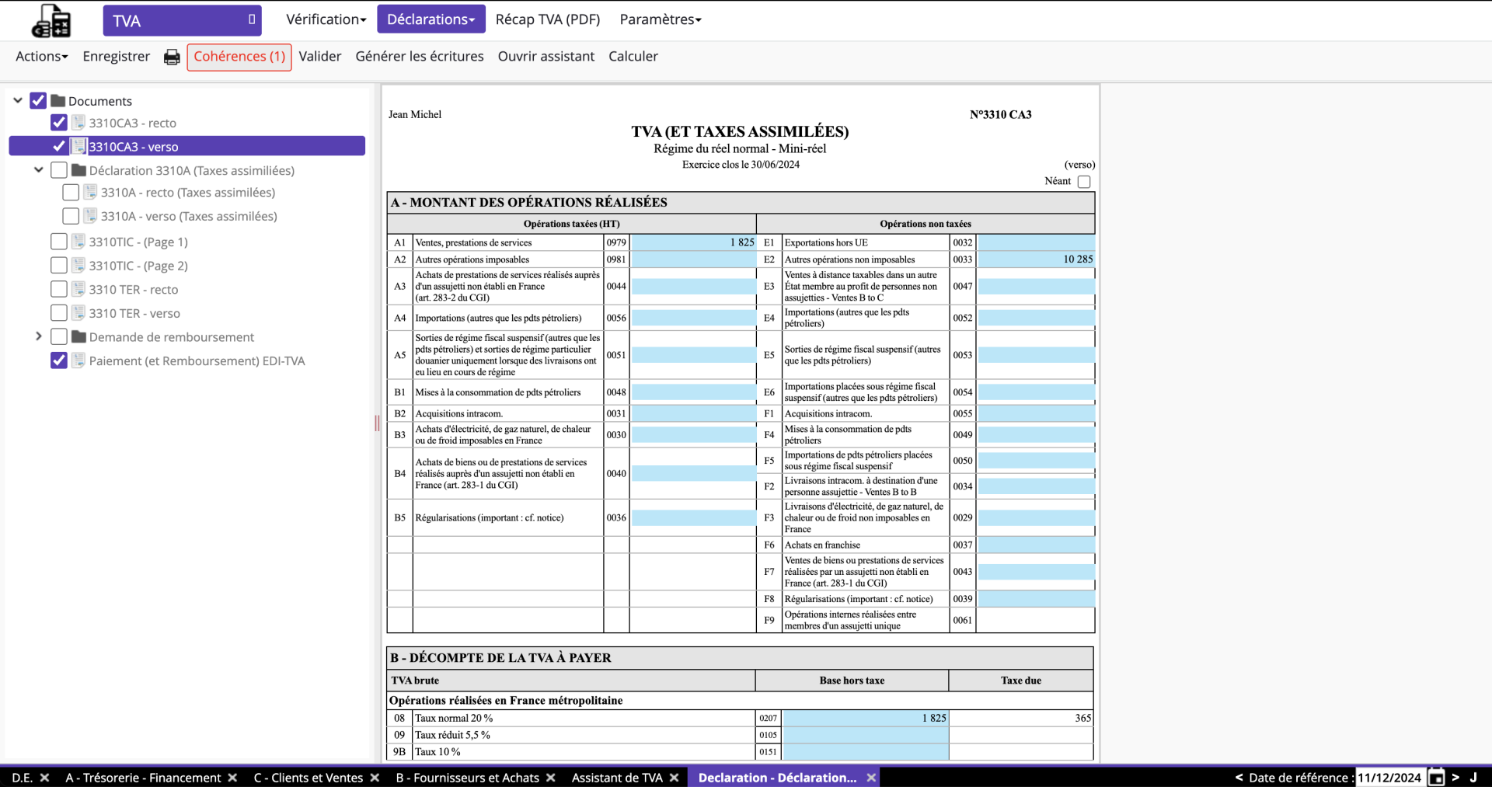Select the 3310 TER - recto document icon
The image size is (1492, 787).
click(x=78, y=290)
